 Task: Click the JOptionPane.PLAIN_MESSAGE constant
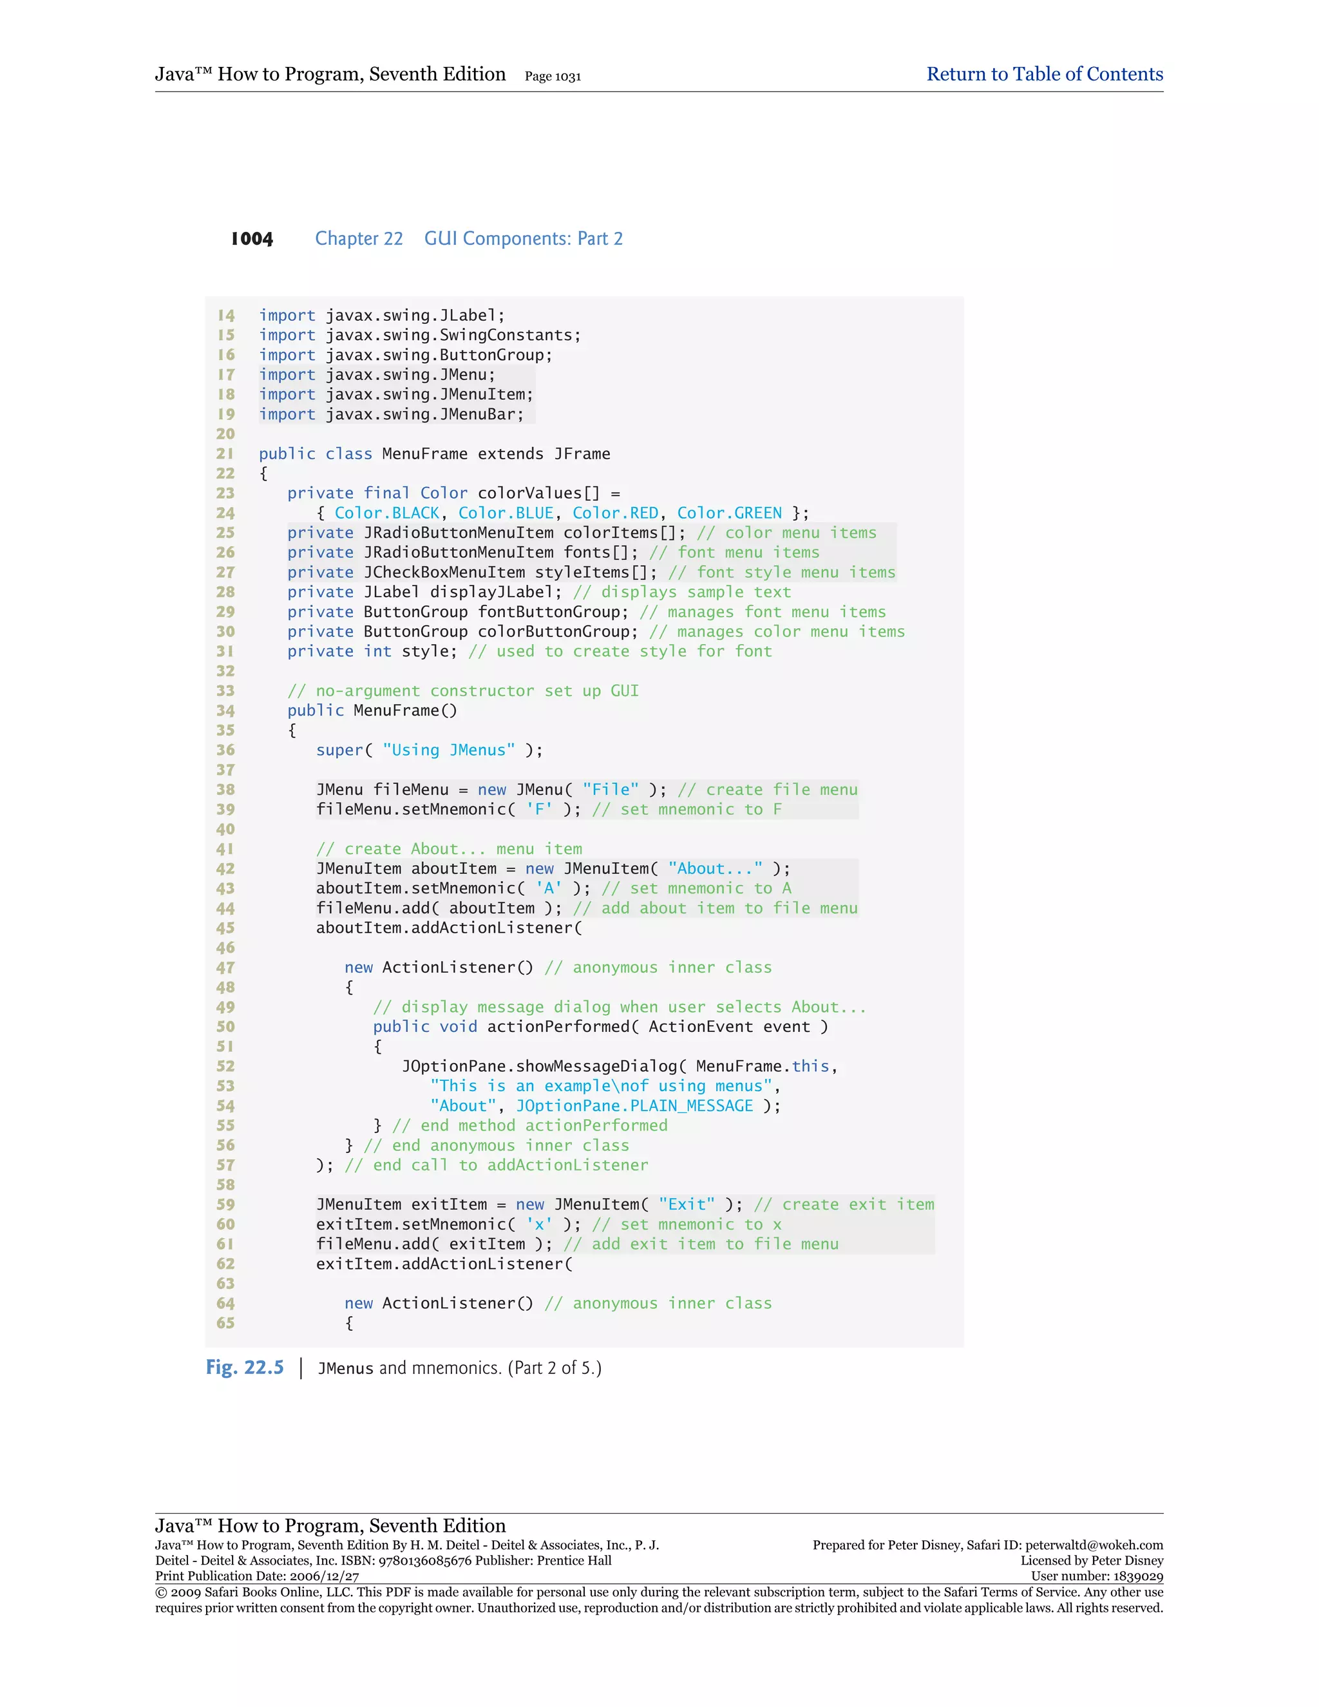click(x=634, y=1106)
